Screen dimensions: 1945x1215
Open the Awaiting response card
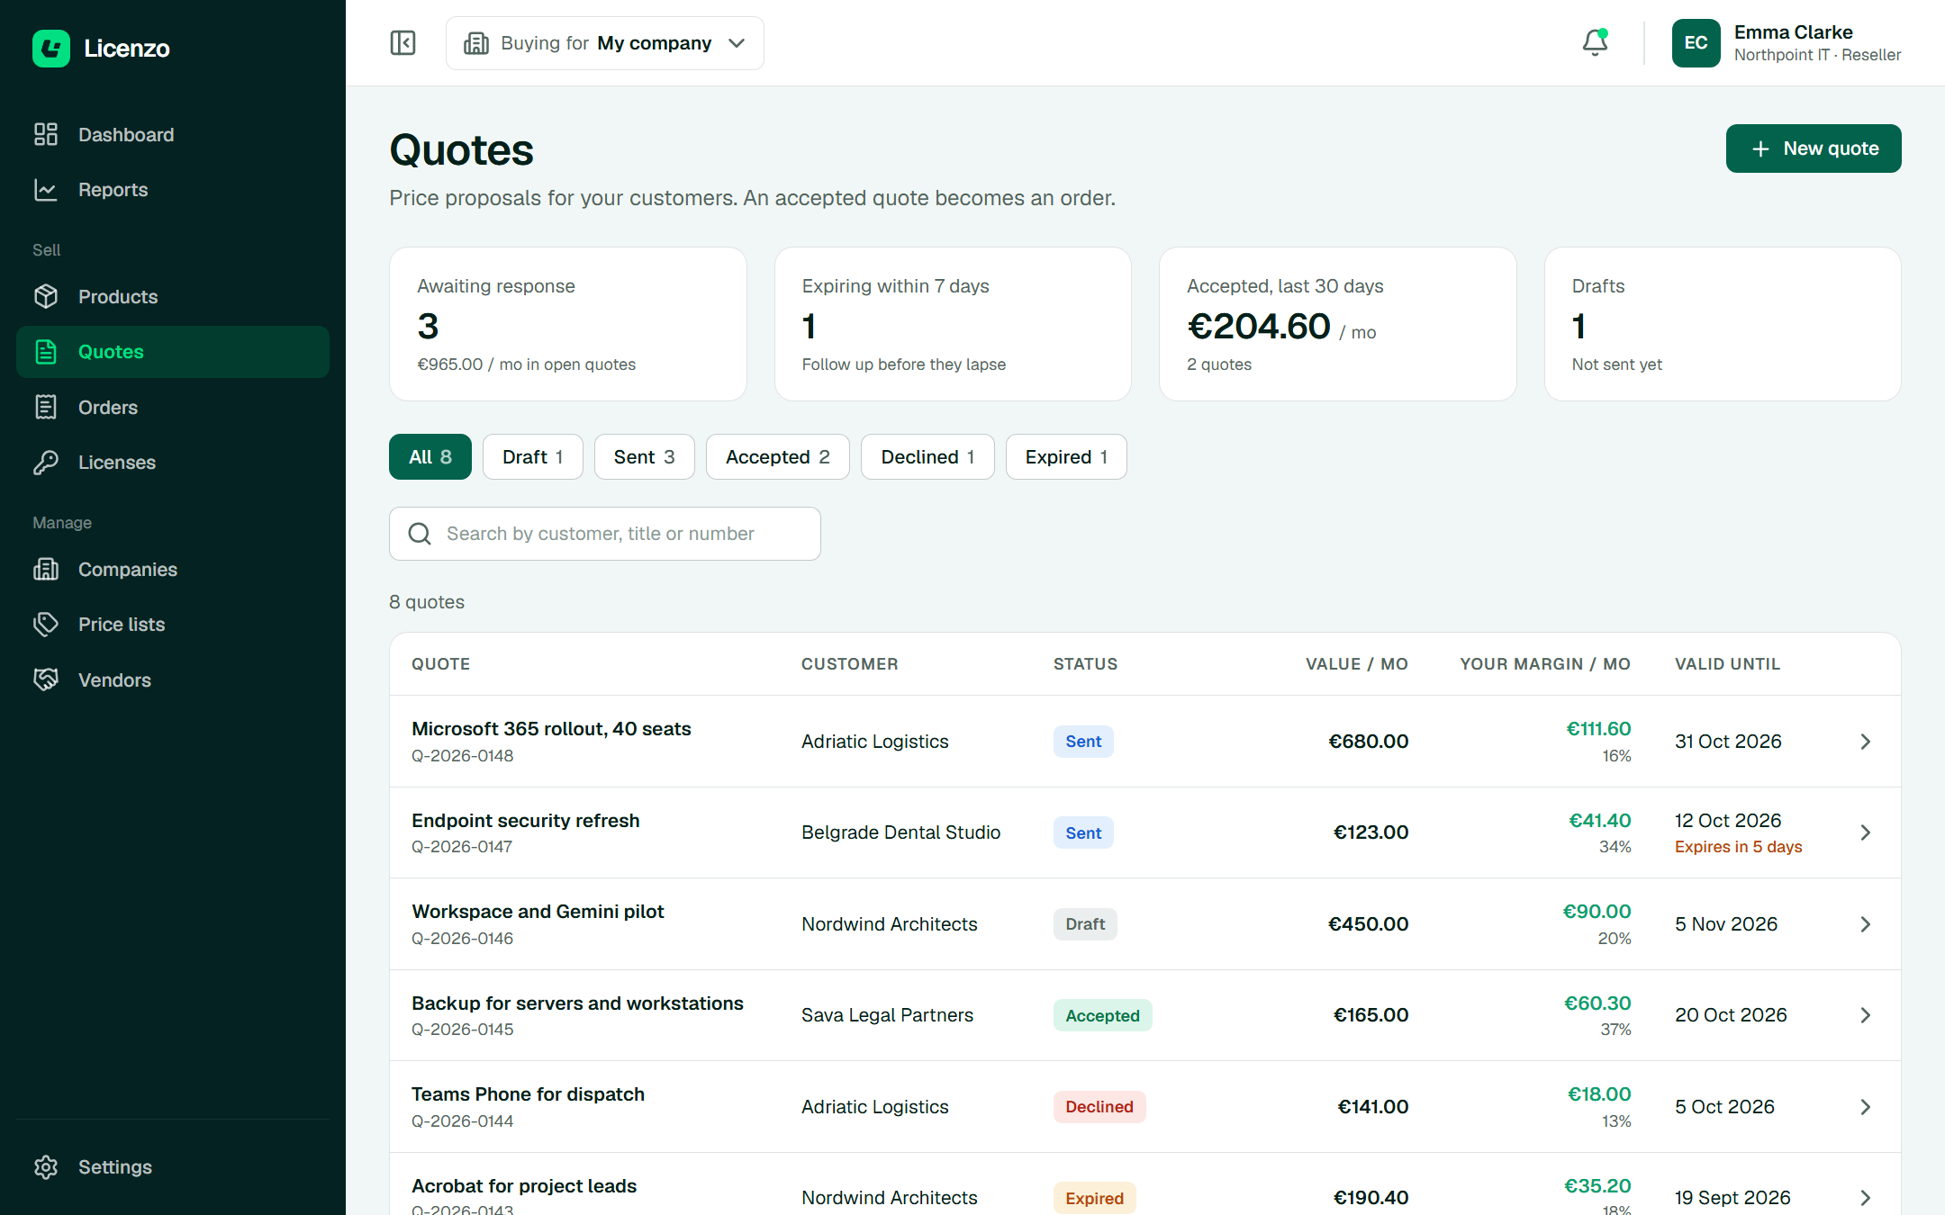click(x=568, y=324)
